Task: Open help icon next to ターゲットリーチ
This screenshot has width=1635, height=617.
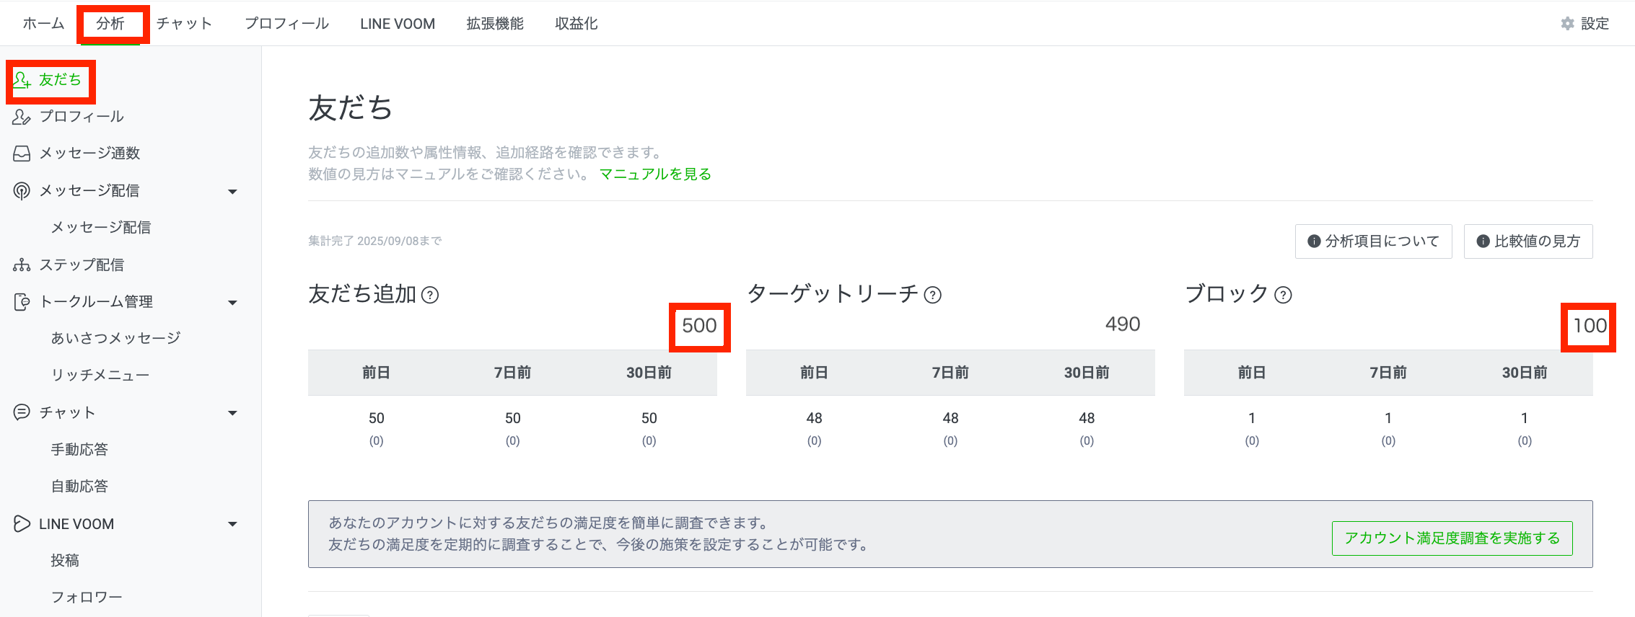Action: coord(933,295)
